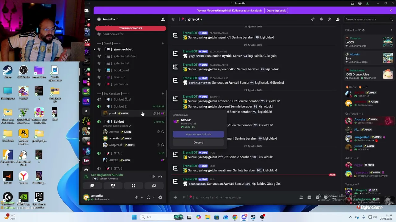The width and height of the screenshot is (396, 222).
Task: Open user settings gear icon
Action: 160,197
